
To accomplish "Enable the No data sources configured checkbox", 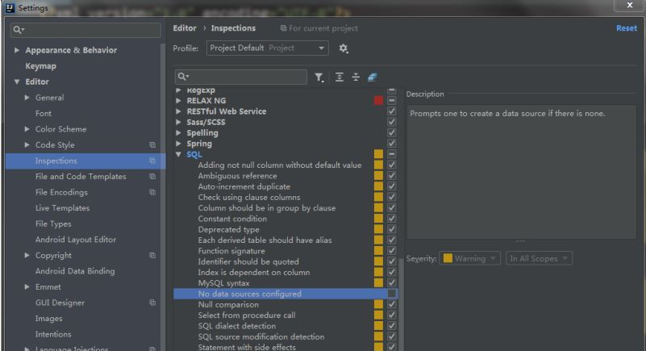I will 391,294.
